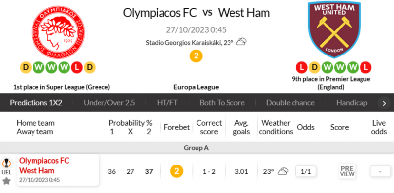This screenshot has width=394, height=193.
Task: Expand more tabs with right chevron arrow
Action: pyautogui.click(x=384, y=103)
